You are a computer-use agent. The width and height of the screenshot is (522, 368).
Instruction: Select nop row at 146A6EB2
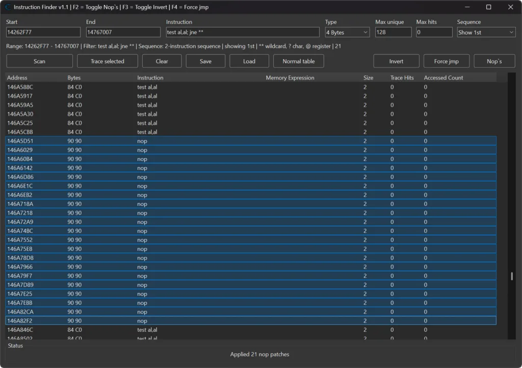point(251,195)
